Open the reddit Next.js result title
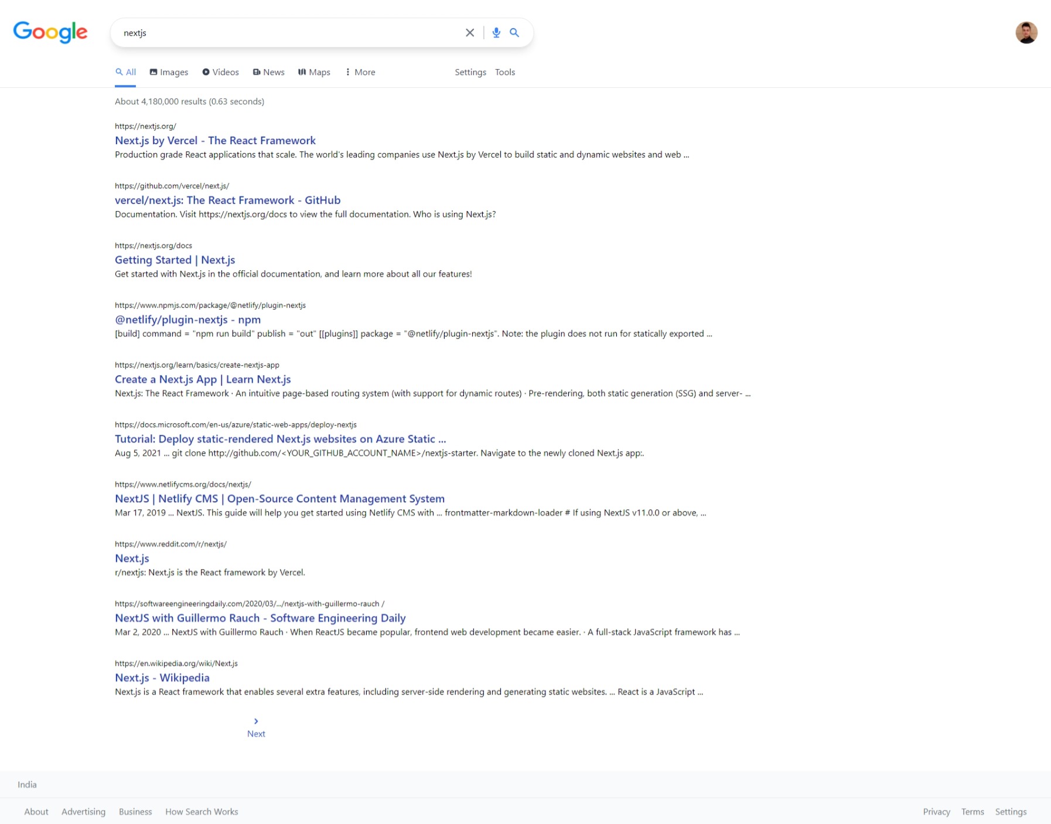The height and width of the screenshot is (824, 1051). click(x=132, y=559)
